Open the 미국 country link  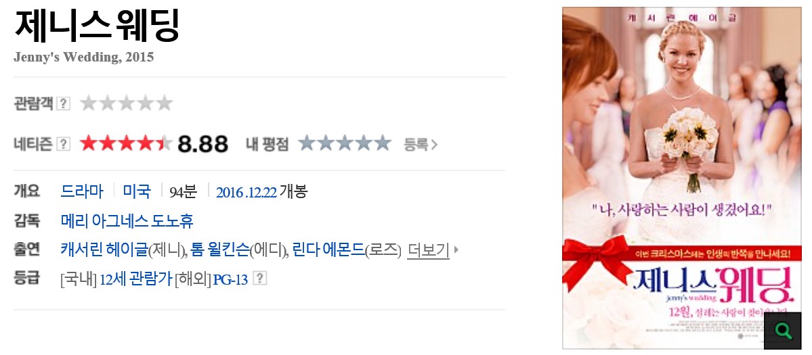pyautogui.click(x=137, y=192)
